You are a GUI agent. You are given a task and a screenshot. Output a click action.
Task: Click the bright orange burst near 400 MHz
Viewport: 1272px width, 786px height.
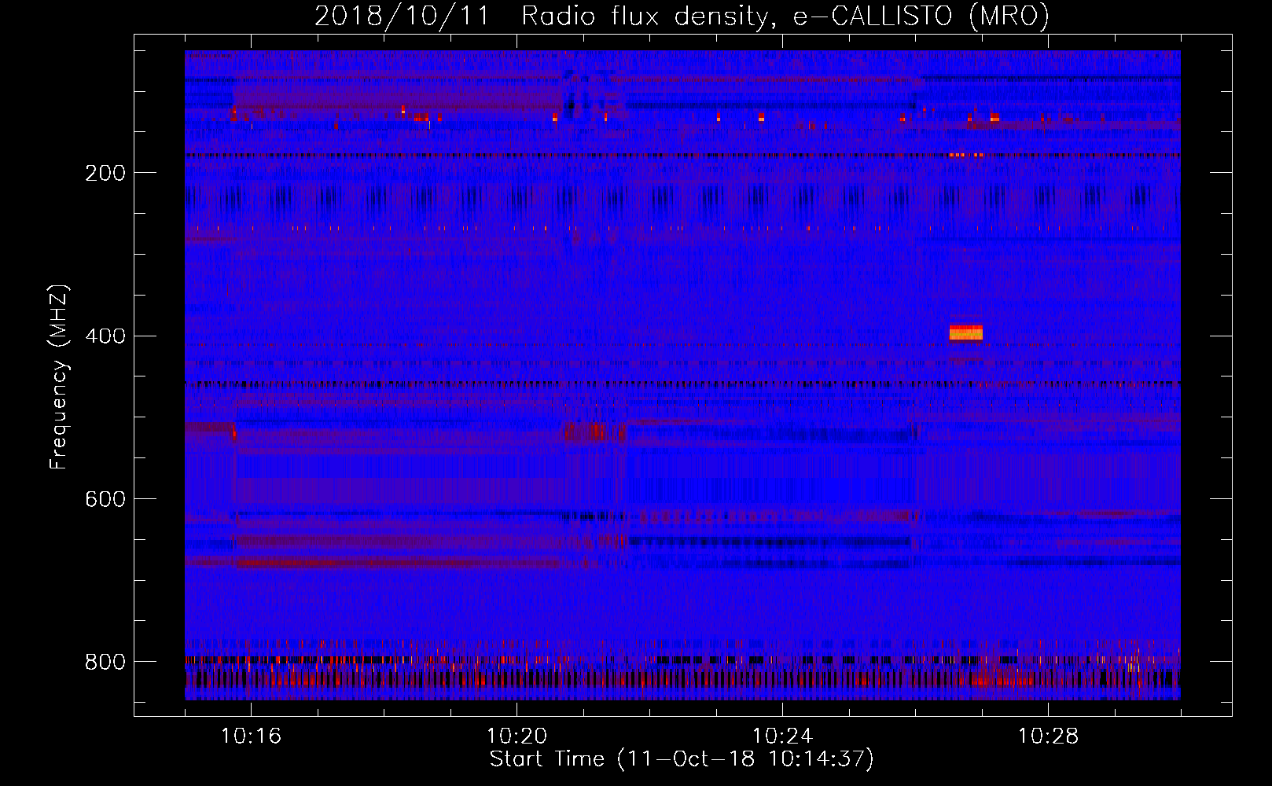966,332
